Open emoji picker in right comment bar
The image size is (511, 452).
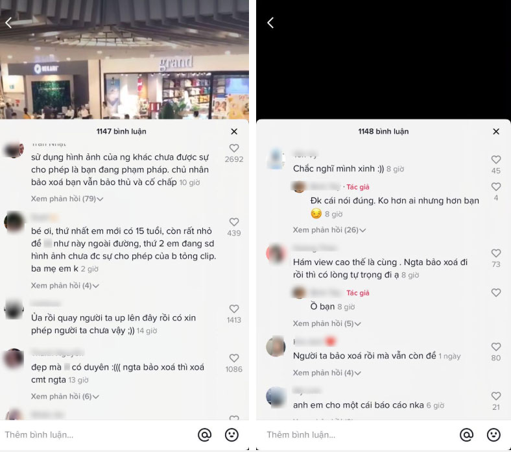click(x=493, y=434)
